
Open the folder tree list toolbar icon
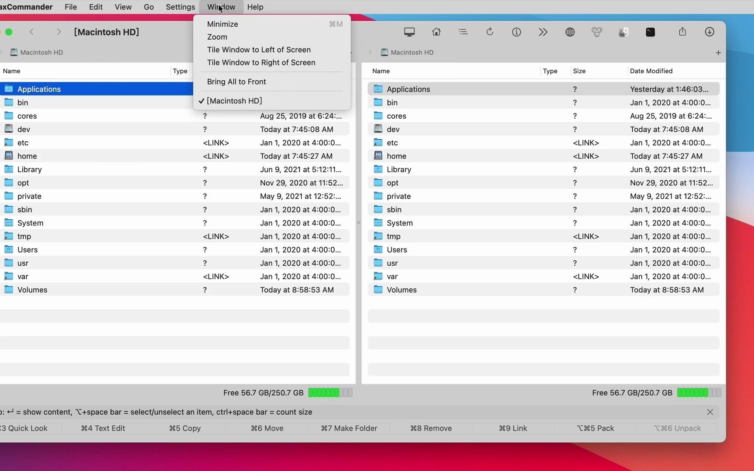[463, 32]
